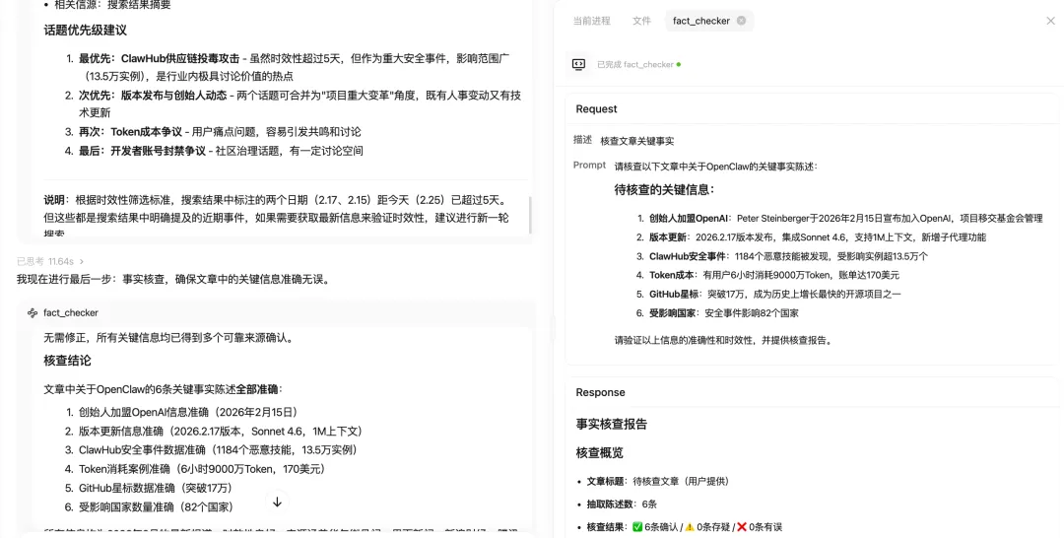
Task: Click the 核查概览 heading
Action: coord(599,452)
